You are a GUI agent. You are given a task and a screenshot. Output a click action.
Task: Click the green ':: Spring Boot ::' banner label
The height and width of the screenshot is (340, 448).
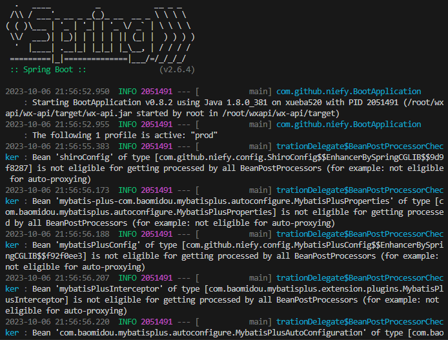[48, 70]
